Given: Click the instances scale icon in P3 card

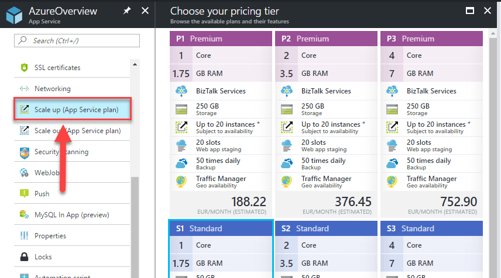Looking at the screenshot, I should [392, 127].
